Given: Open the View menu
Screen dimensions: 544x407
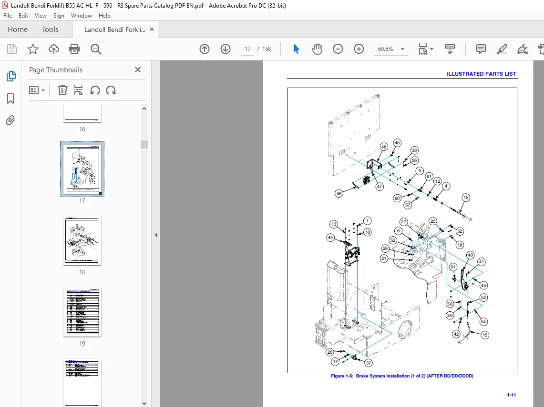Looking at the screenshot, I should click(x=41, y=16).
